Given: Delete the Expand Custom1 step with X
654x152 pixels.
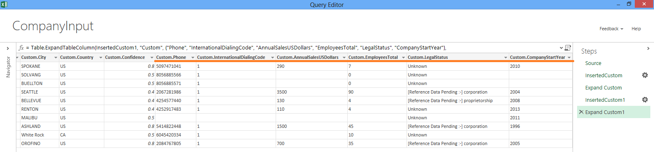Looking at the screenshot, I should [x=581, y=112].
